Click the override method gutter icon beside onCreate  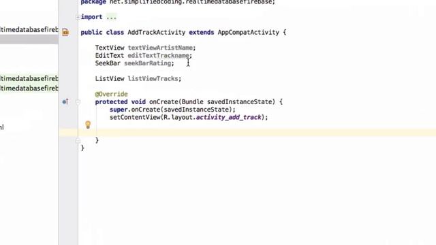tap(65, 101)
